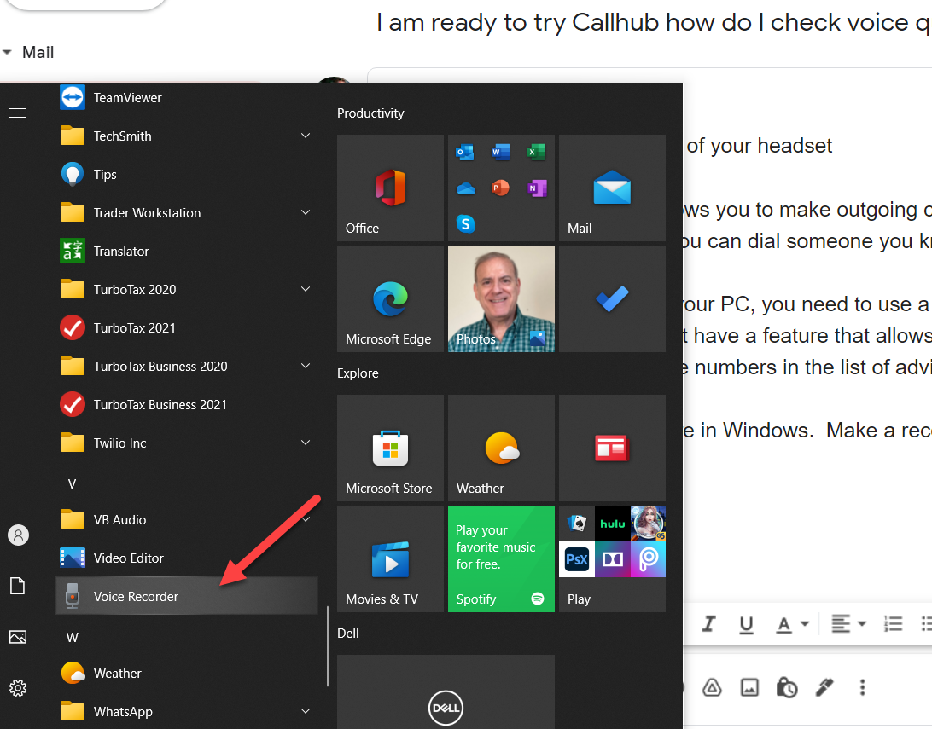
Task: Open Dolby in the Play tile
Action: (612, 559)
